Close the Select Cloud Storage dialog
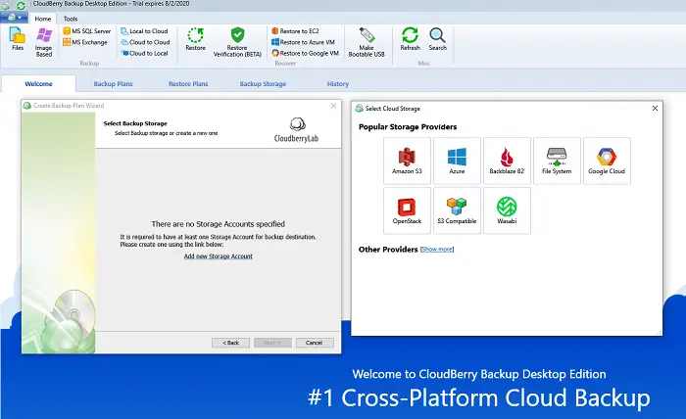The width and height of the screenshot is (686, 419). (655, 109)
